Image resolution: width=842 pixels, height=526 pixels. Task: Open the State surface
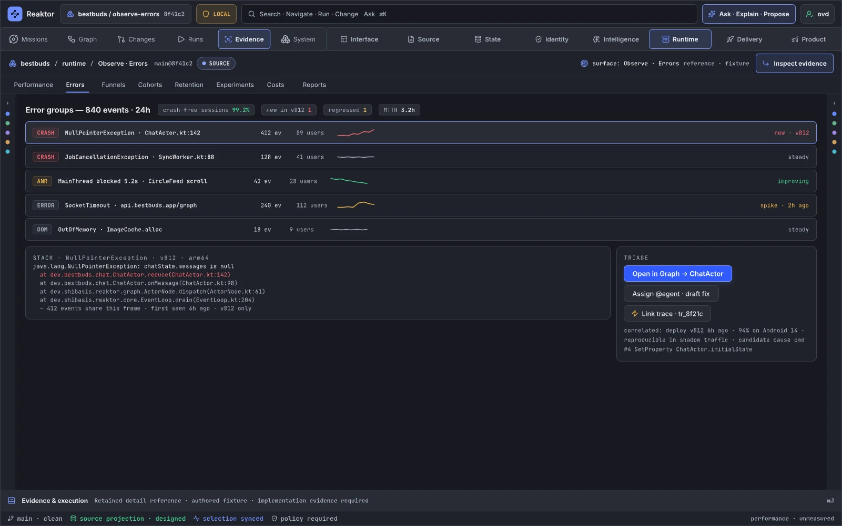tap(488, 39)
